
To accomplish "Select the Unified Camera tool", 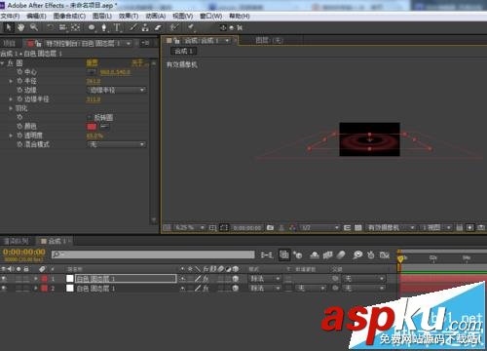I will (x=62, y=27).
